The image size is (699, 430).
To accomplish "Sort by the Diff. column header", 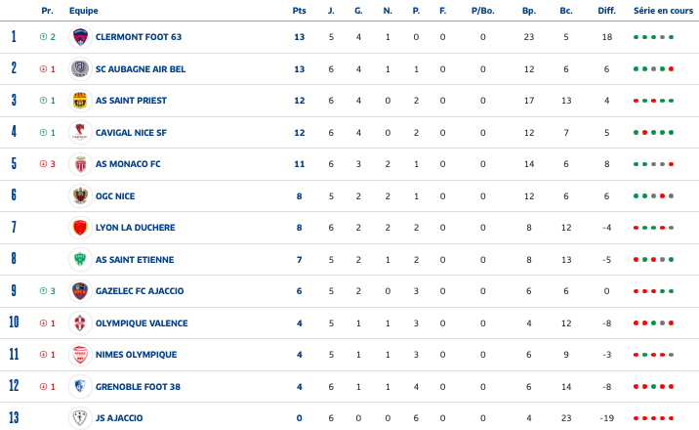I will tap(606, 11).
